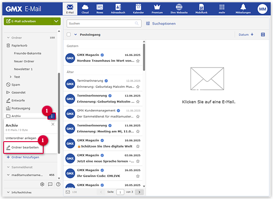This screenshot has width=273, height=199.
Task: Click the page number field
Action: pyautogui.click(x=120, y=192)
